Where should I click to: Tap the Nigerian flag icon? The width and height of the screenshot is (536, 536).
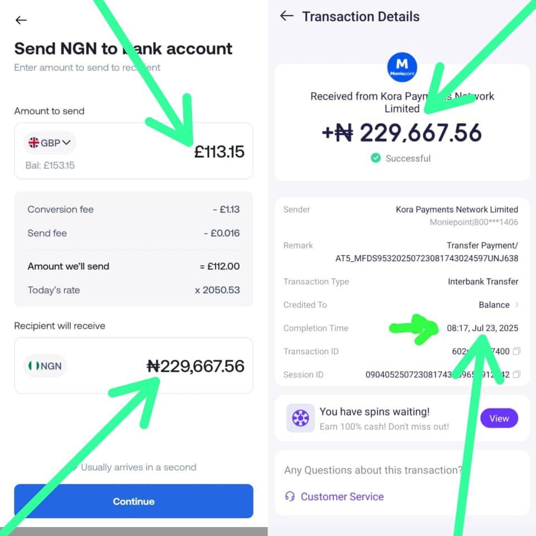(33, 366)
